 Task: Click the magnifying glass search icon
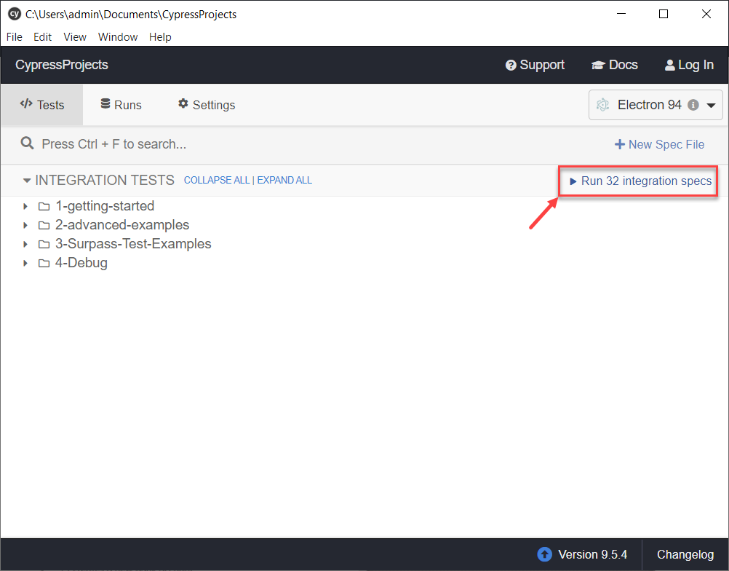(27, 143)
